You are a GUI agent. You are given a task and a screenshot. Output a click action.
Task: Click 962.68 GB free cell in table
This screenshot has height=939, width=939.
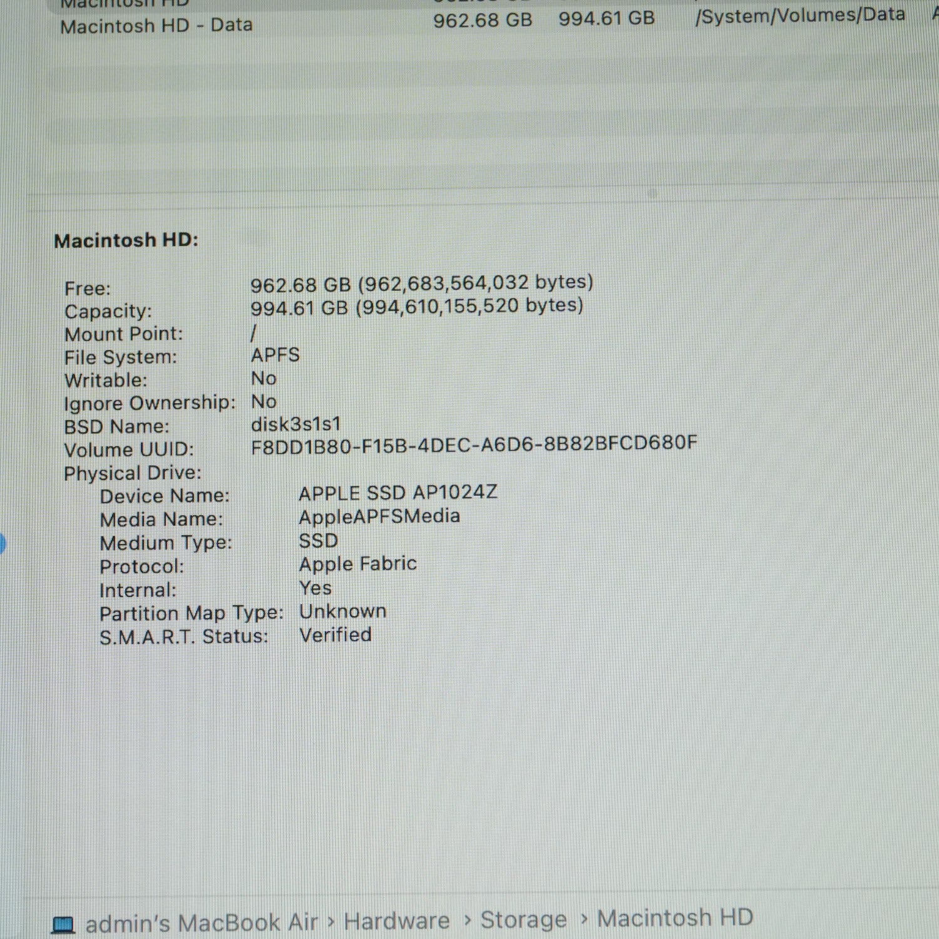tap(483, 20)
